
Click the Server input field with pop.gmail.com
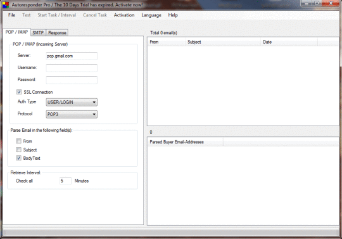(x=72, y=56)
